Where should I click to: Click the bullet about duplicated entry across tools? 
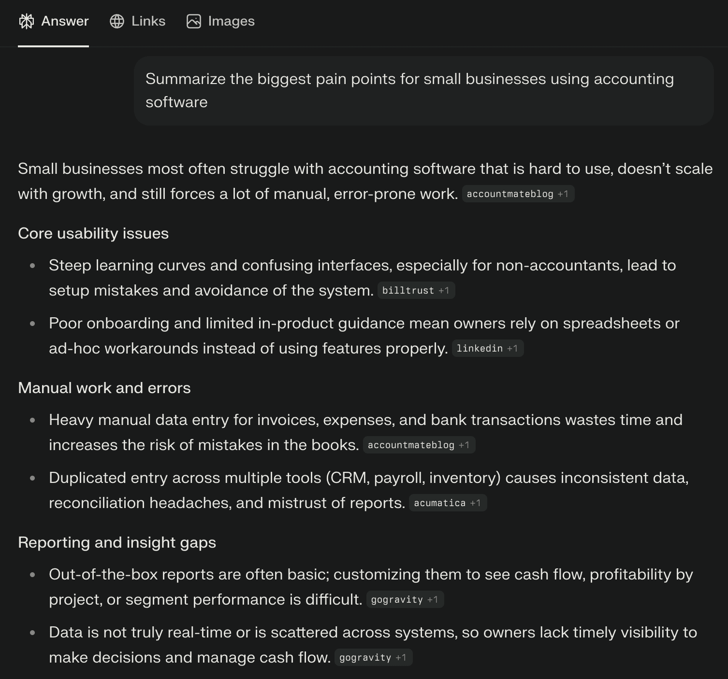(x=368, y=478)
